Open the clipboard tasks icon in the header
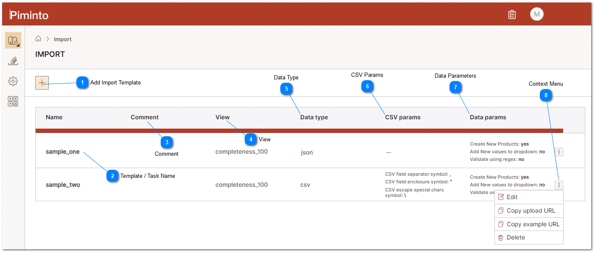 tap(511, 14)
